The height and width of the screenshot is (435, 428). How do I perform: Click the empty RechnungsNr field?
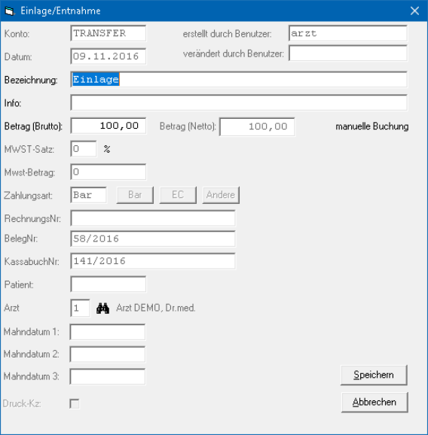pyautogui.click(x=153, y=218)
